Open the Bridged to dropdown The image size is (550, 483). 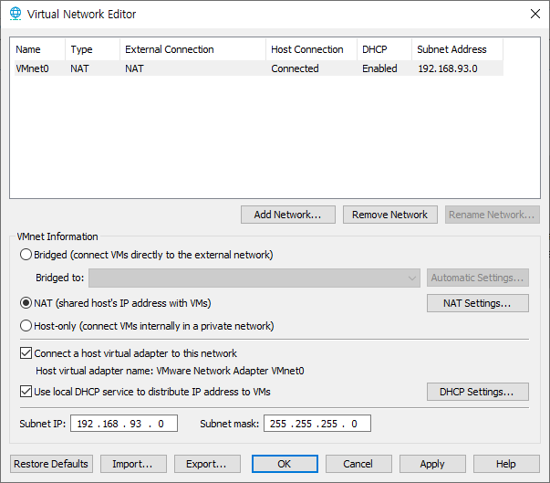(254, 278)
